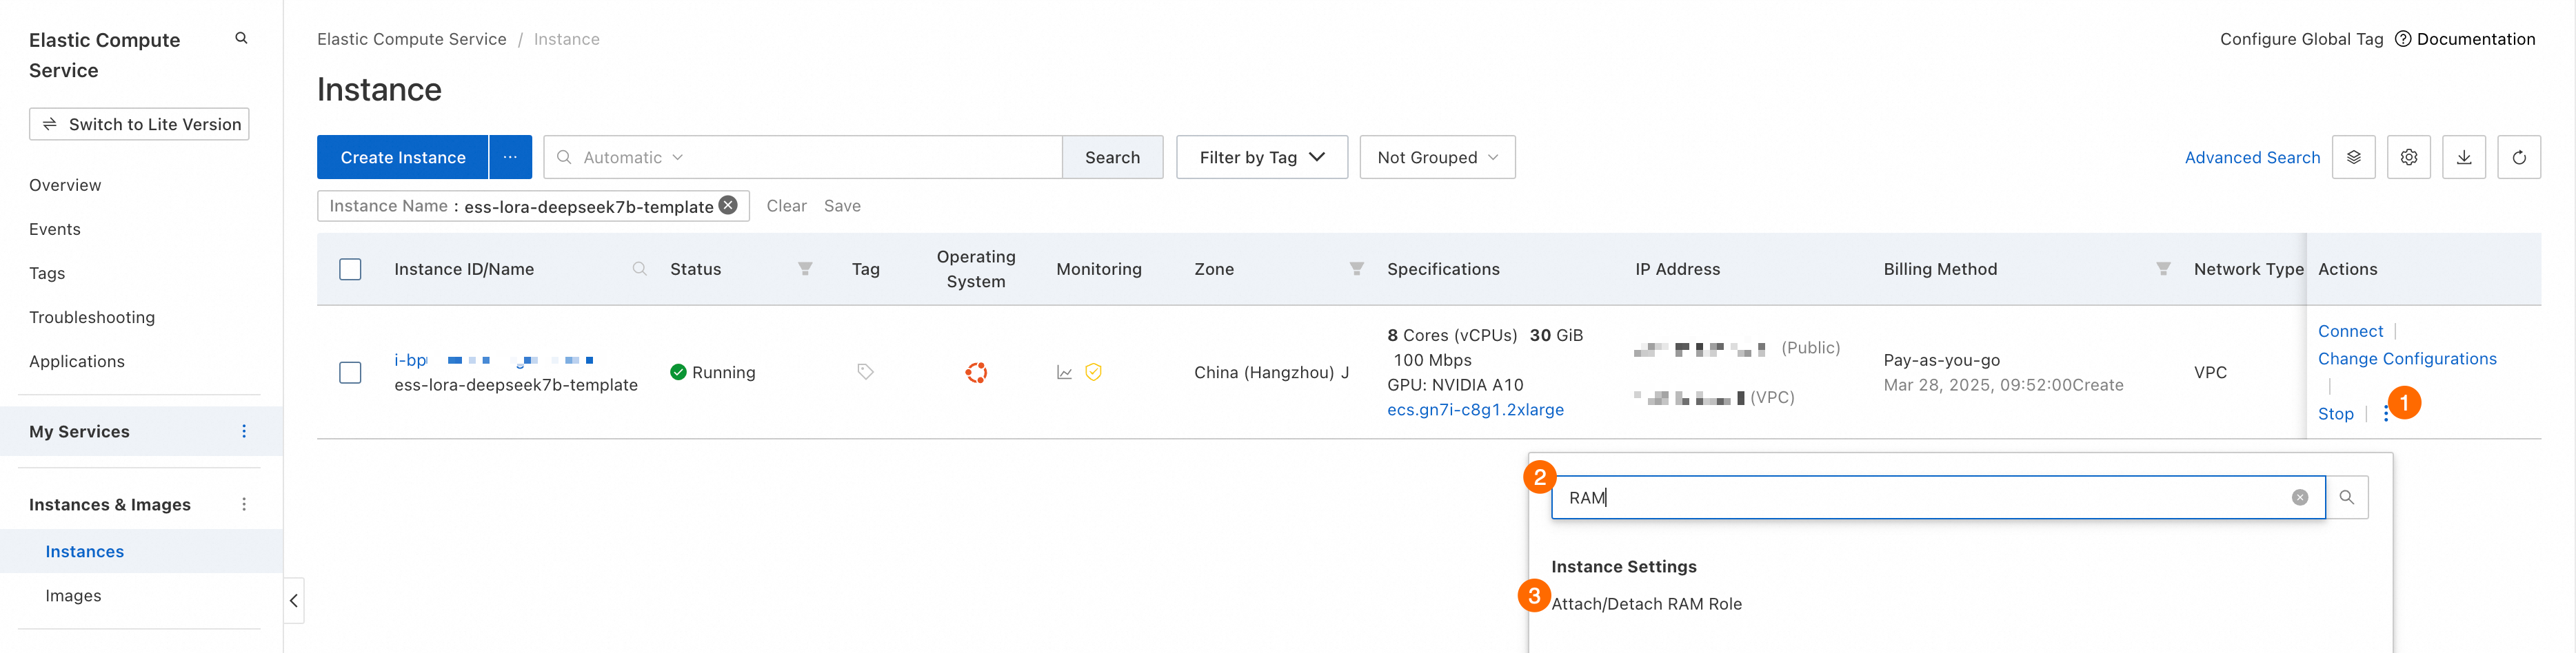
Task: Click the refresh icon in the toolbar
Action: pos(2518,158)
